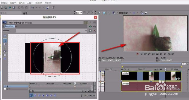Click the Plug-In Chain add icon
The height and width of the screenshot is (100, 189).
tap(90, 26)
